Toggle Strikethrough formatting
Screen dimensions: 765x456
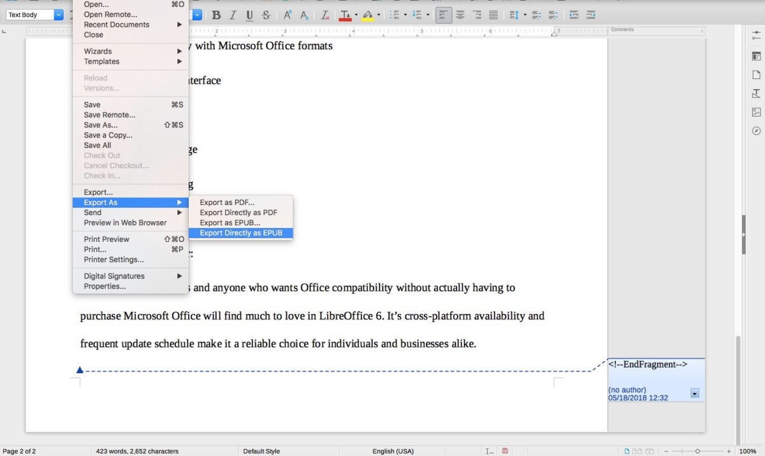click(266, 15)
